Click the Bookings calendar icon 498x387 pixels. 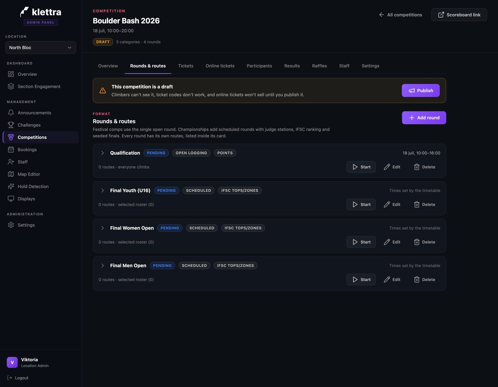click(x=11, y=150)
